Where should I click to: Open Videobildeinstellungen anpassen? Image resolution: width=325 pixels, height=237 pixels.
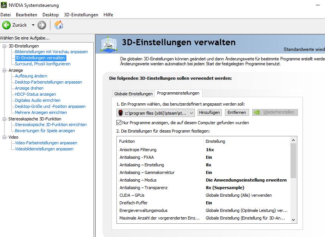[x=44, y=149]
